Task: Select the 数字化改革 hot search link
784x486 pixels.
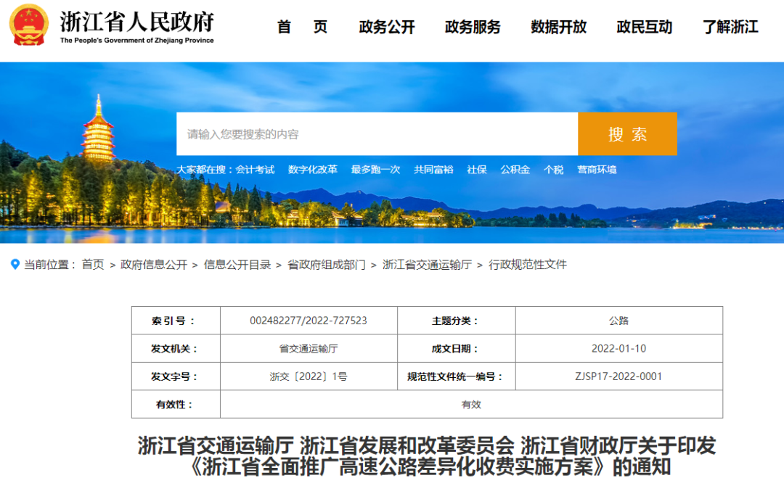Action: [x=312, y=170]
